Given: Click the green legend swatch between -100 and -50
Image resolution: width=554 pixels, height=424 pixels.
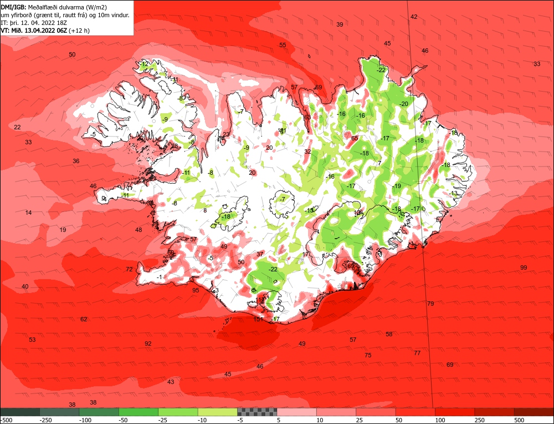Looking at the screenshot, I should point(99,412).
